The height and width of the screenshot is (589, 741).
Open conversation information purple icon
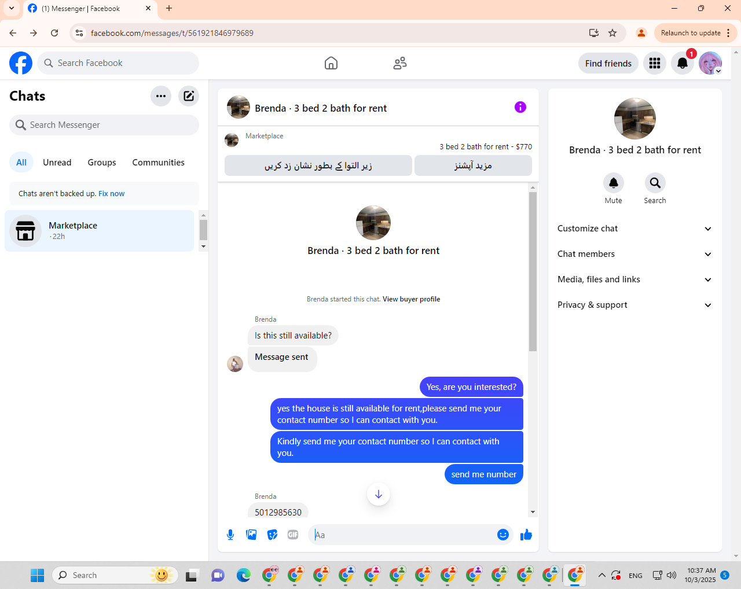click(520, 107)
